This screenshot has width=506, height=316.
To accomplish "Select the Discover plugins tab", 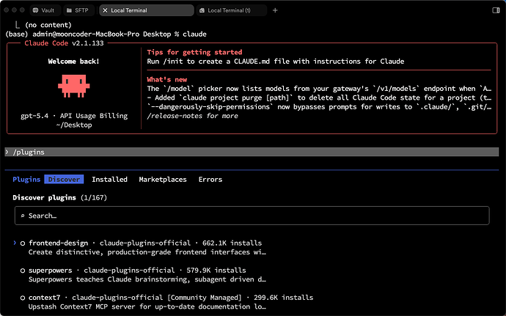I will point(64,179).
